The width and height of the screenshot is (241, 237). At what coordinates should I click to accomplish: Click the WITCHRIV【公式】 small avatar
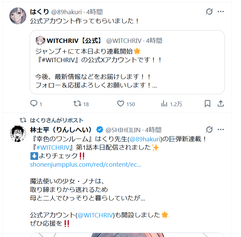(40, 41)
